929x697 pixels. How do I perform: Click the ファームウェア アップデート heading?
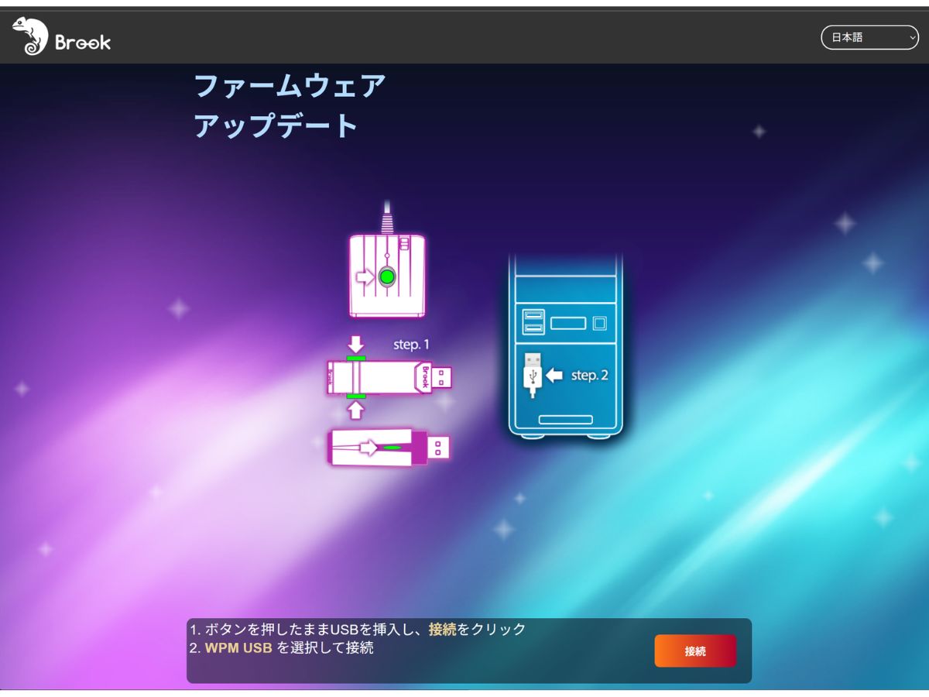tap(289, 105)
